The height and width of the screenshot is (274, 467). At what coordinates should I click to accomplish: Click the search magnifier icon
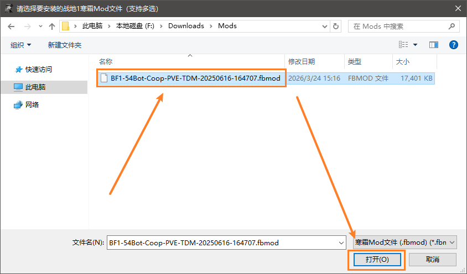point(452,26)
